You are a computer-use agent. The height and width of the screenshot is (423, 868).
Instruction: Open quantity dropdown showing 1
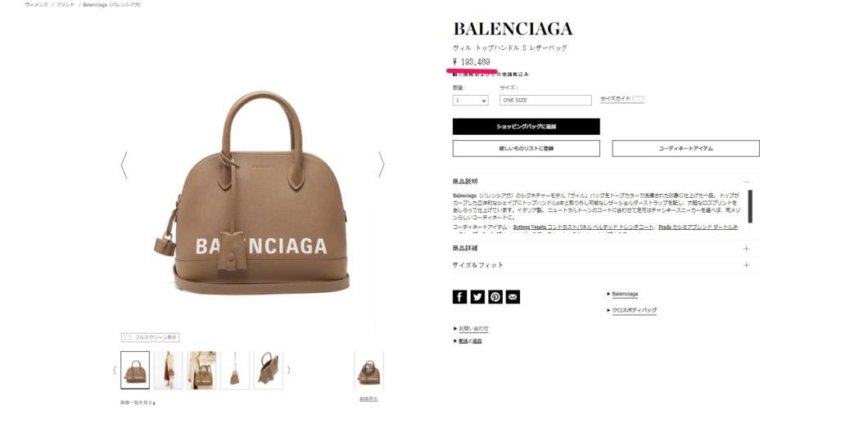[471, 101]
